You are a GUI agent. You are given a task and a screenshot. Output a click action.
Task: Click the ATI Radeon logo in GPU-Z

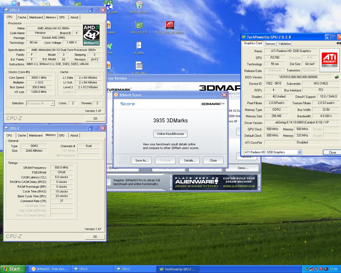click(330, 60)
